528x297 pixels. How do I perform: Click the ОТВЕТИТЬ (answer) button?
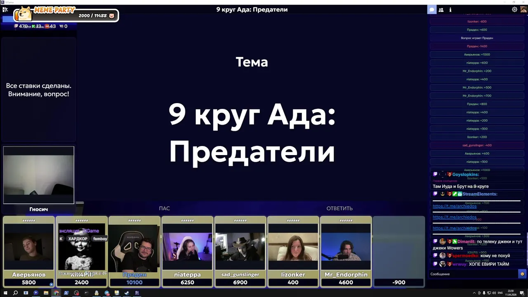[x=339, y=208]
